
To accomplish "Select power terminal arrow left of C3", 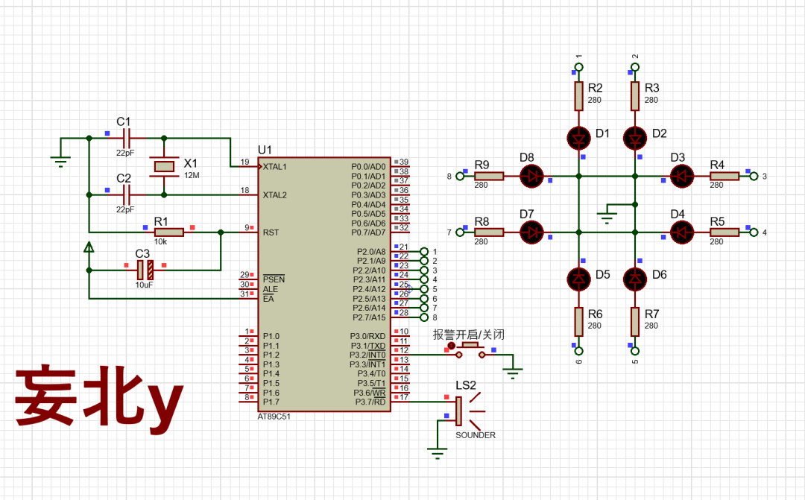I will click(89, 247).
